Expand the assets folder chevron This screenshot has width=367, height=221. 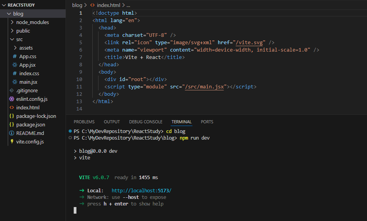click(x=15, y=48)
